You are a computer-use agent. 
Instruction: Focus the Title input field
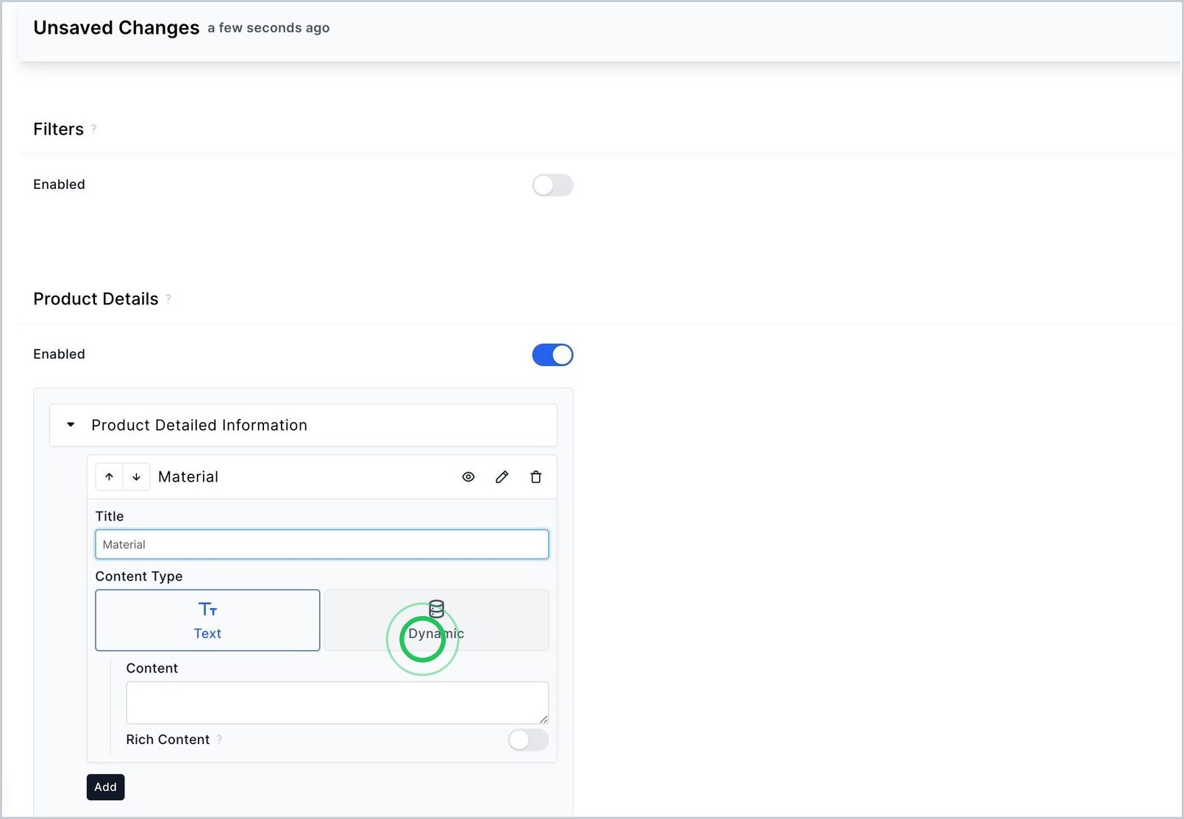click(x=322, y=545)
